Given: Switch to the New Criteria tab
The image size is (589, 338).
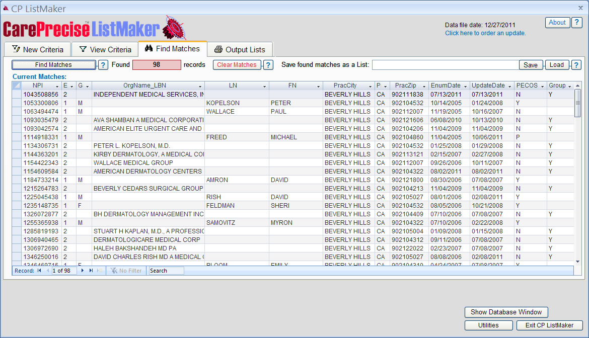Looking at the screenshot, I should 37,49.
